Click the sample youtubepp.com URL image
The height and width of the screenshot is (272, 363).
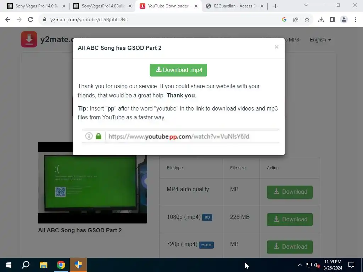180,136
